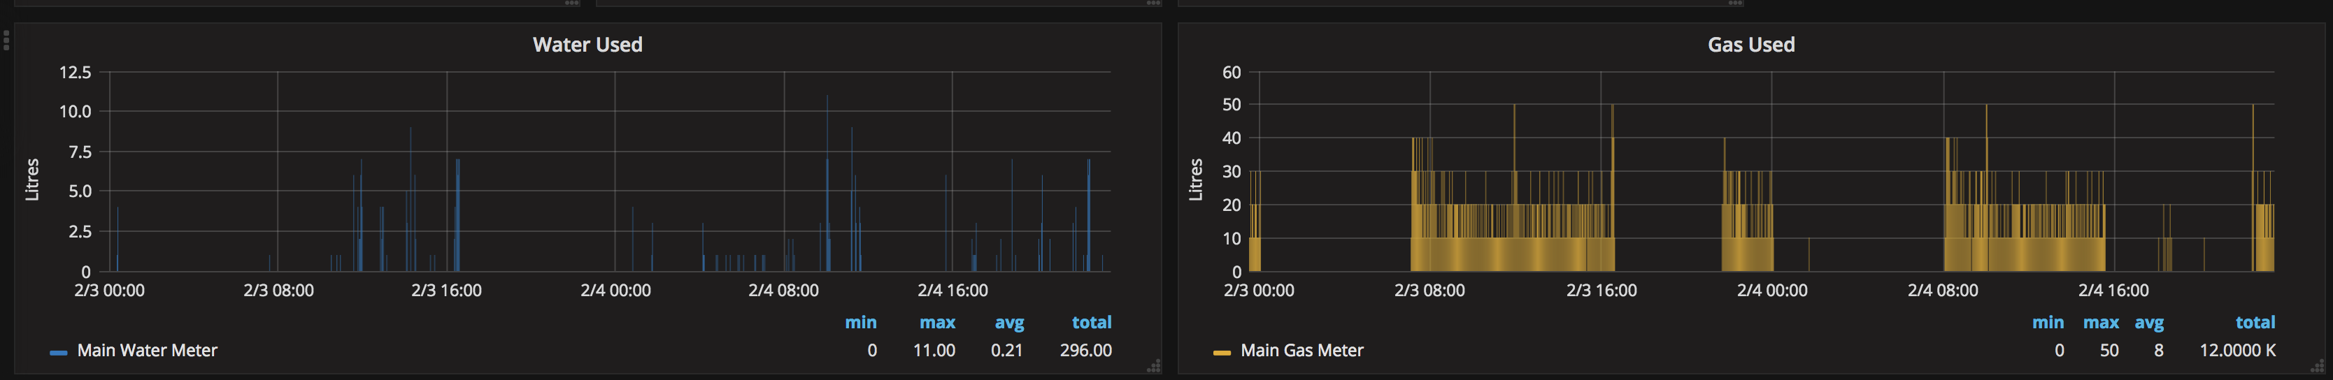
Task: Click the Gas Used panel resize handle
Action: click(2318, 367)
